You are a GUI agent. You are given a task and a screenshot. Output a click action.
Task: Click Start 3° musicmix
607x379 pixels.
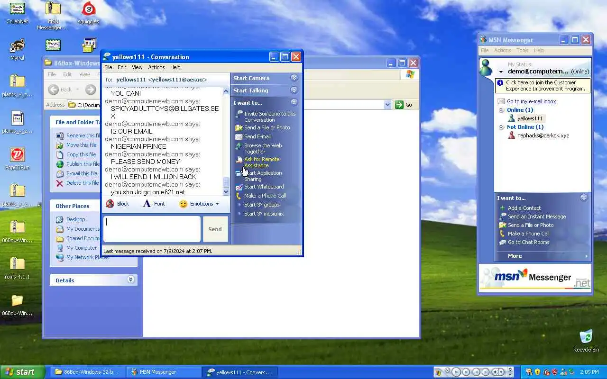[x=264, y=214]
